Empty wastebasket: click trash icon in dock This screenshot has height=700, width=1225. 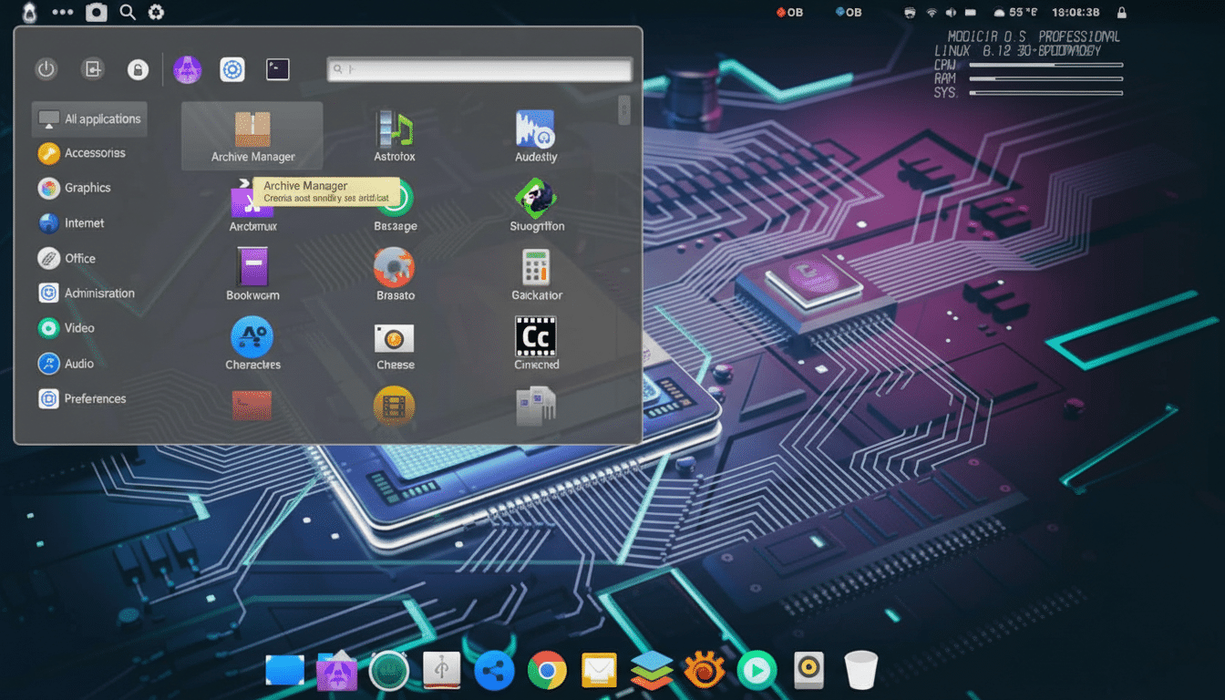(x=860, y=669)
